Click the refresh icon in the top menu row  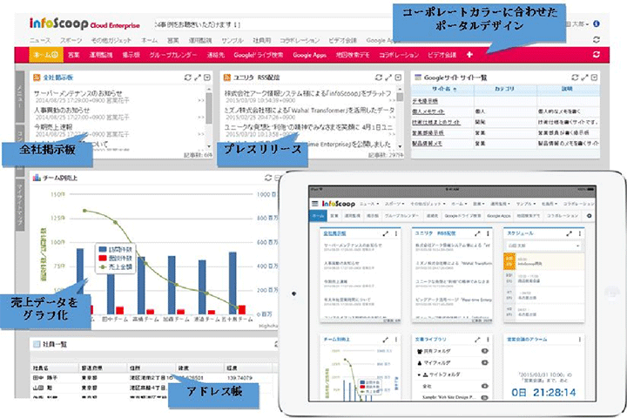(x=597, y=39)
